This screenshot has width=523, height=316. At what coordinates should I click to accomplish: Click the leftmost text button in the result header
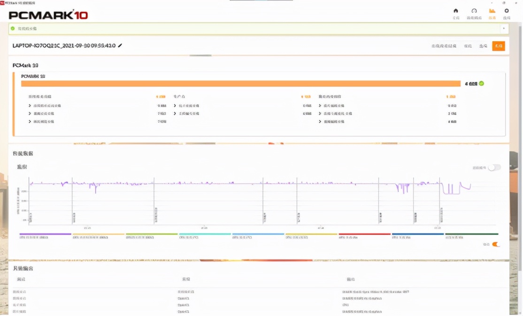(444, 46)
